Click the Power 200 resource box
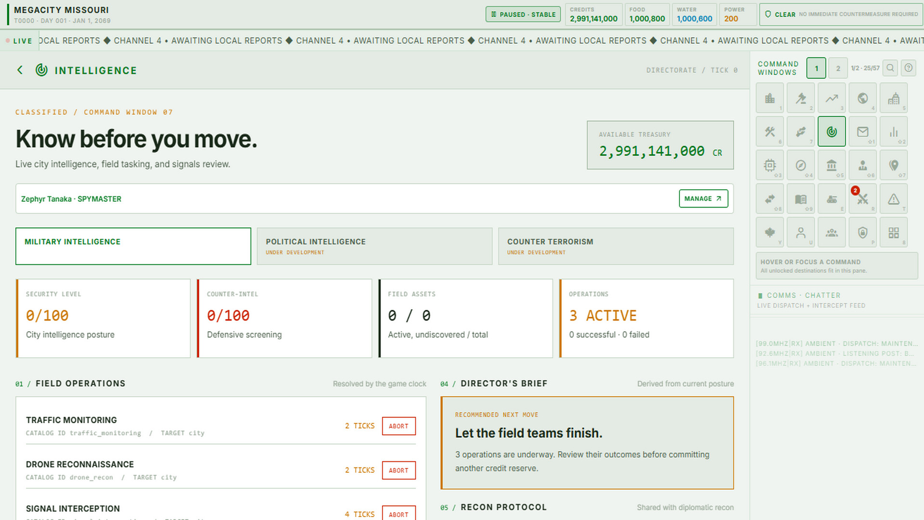Viewport: 924px width, 520px height. tap(737, 14)
